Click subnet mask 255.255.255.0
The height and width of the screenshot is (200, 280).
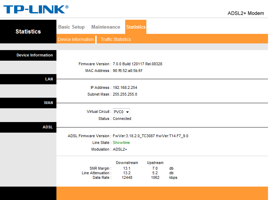tap(125, 94)
